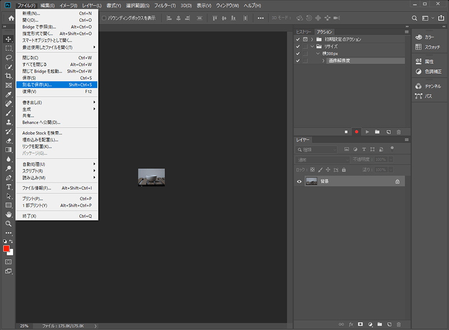This screenshot has width=449, height=330.
Task: Hide the 背景 layer with eye icon
Action: [x=299, y=181]
